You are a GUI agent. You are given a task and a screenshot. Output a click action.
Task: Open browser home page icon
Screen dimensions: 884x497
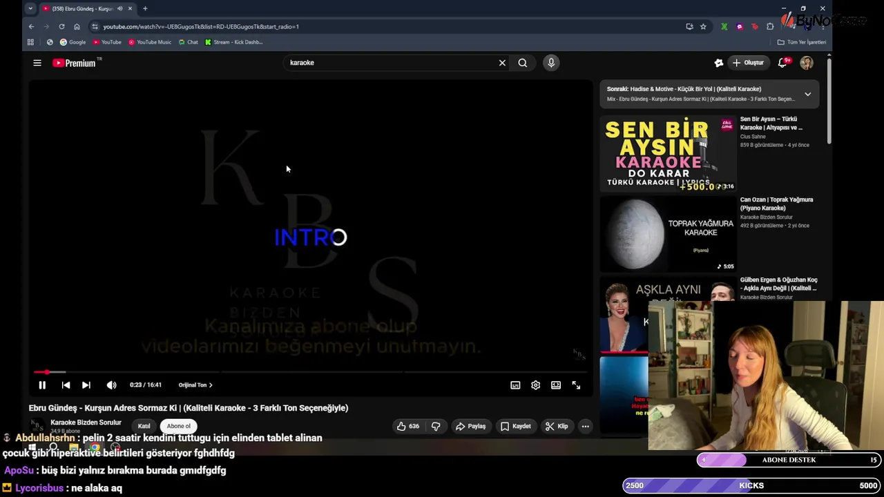click(77, 26)
